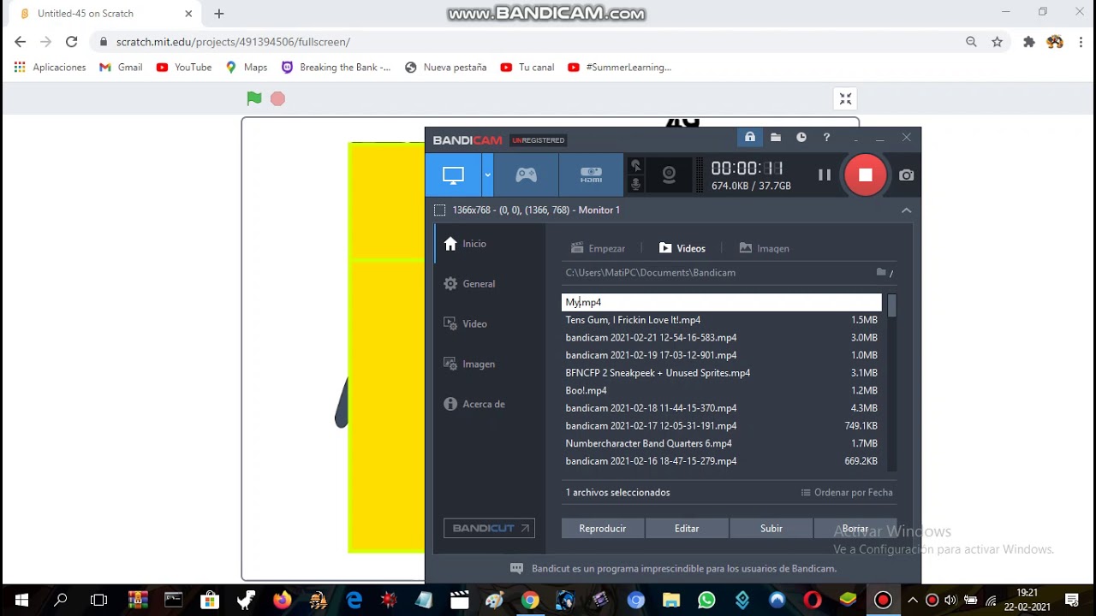Select Bandicam game recording mode
This screenshot has height=616, width=1096.
click(x=526, y=175)
